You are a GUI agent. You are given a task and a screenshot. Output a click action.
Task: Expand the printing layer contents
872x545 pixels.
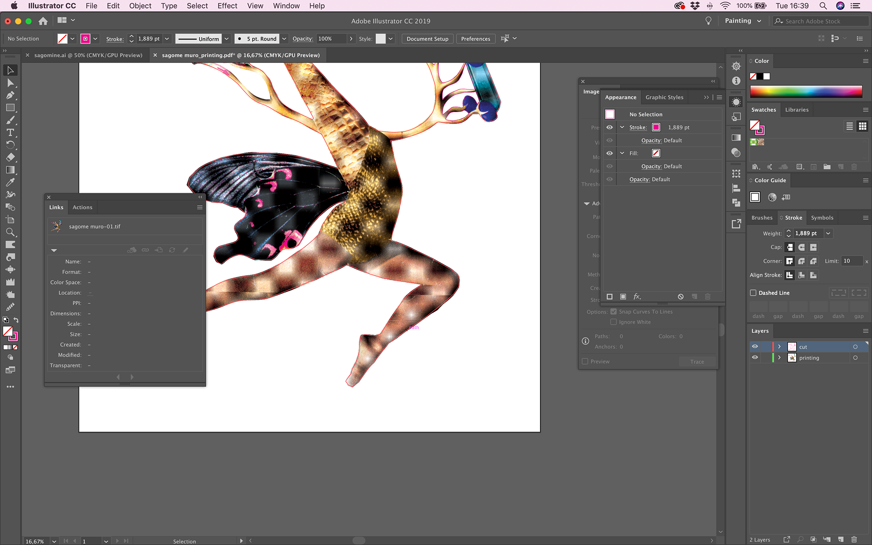pos(779,357)
